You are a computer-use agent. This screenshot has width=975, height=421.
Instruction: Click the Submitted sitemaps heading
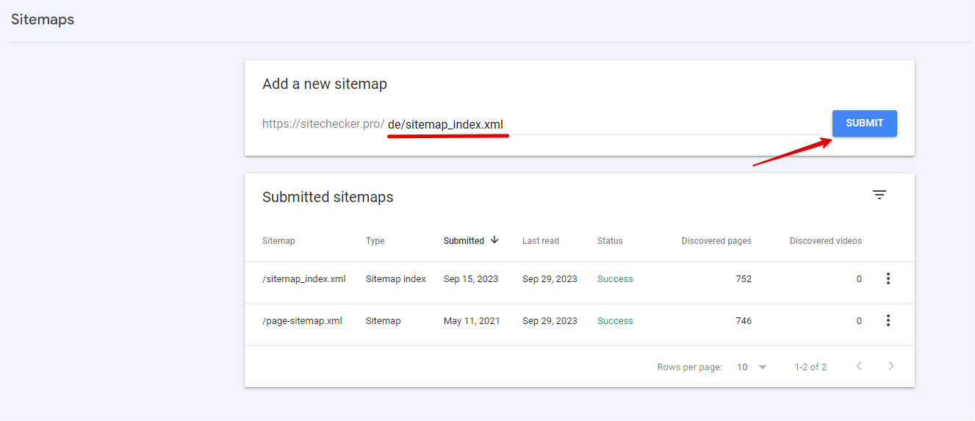coord(328,197)
